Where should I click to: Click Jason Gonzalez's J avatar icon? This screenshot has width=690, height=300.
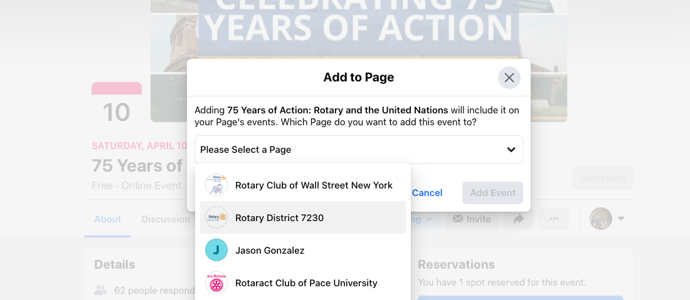[x=216, y=251]
